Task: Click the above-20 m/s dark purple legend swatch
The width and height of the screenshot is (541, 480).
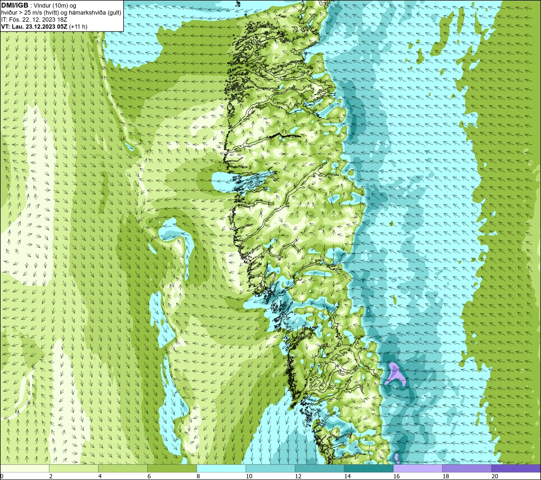Action: click(x=516, y=468)
